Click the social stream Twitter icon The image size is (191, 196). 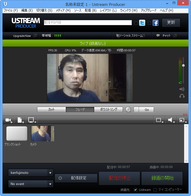pyautogui.click(x=118, y=36)
